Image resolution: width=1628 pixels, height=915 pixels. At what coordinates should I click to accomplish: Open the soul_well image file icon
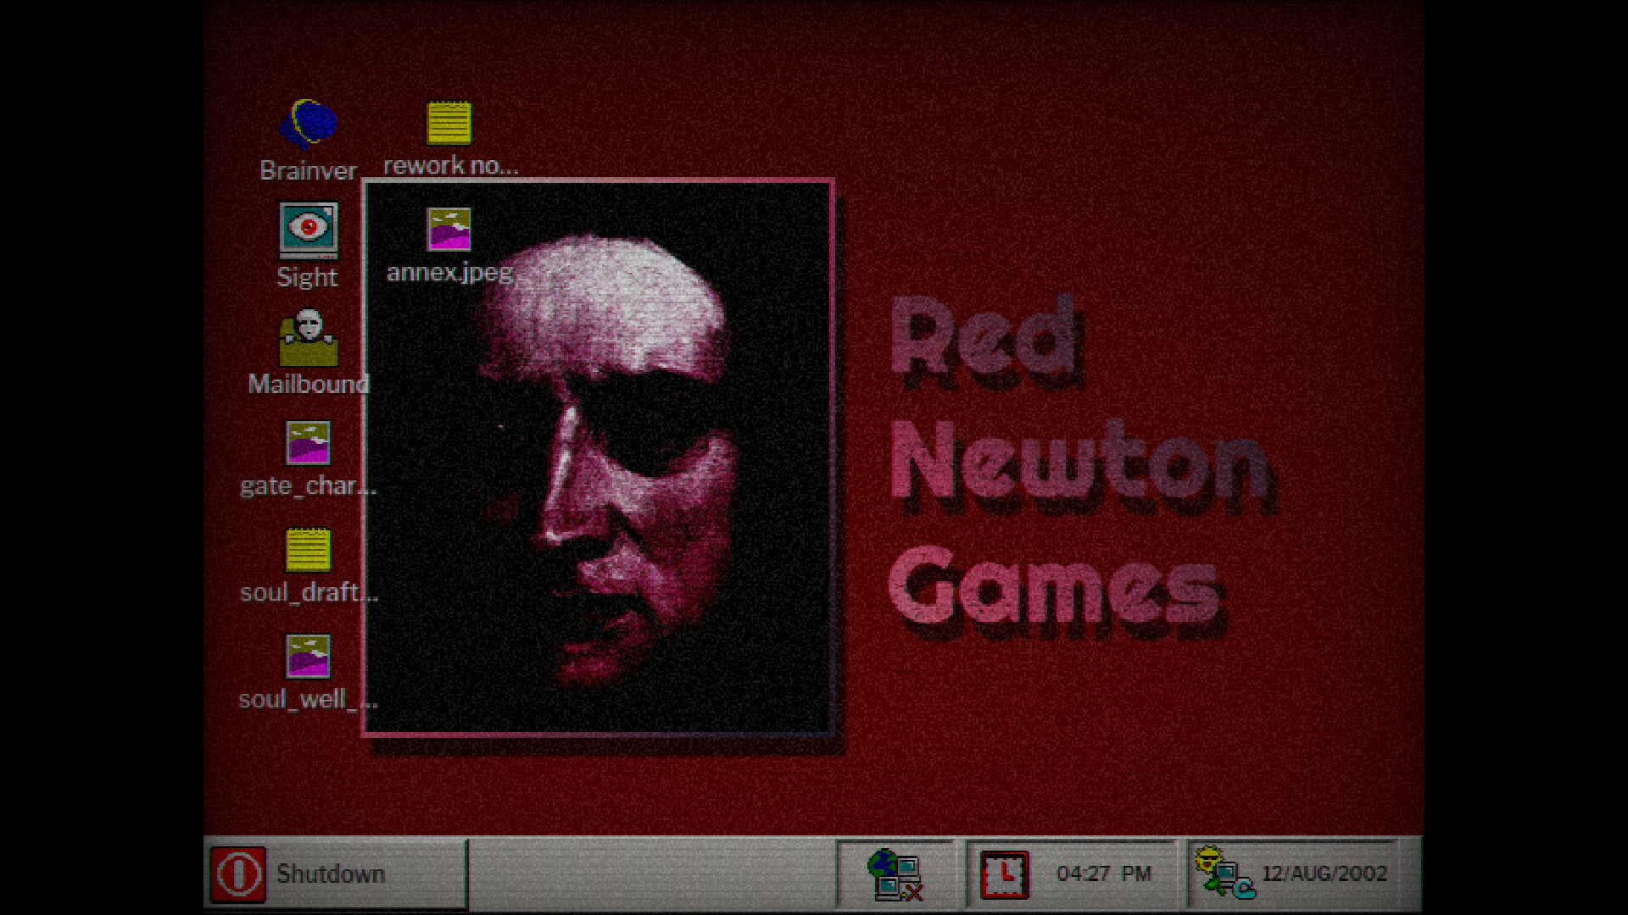308,657
